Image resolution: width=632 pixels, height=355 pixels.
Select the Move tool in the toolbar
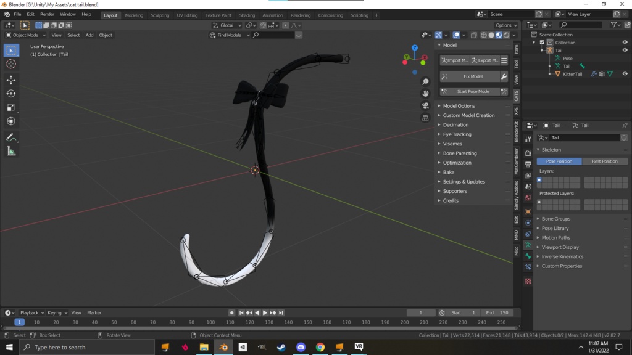tap(11, 80)
